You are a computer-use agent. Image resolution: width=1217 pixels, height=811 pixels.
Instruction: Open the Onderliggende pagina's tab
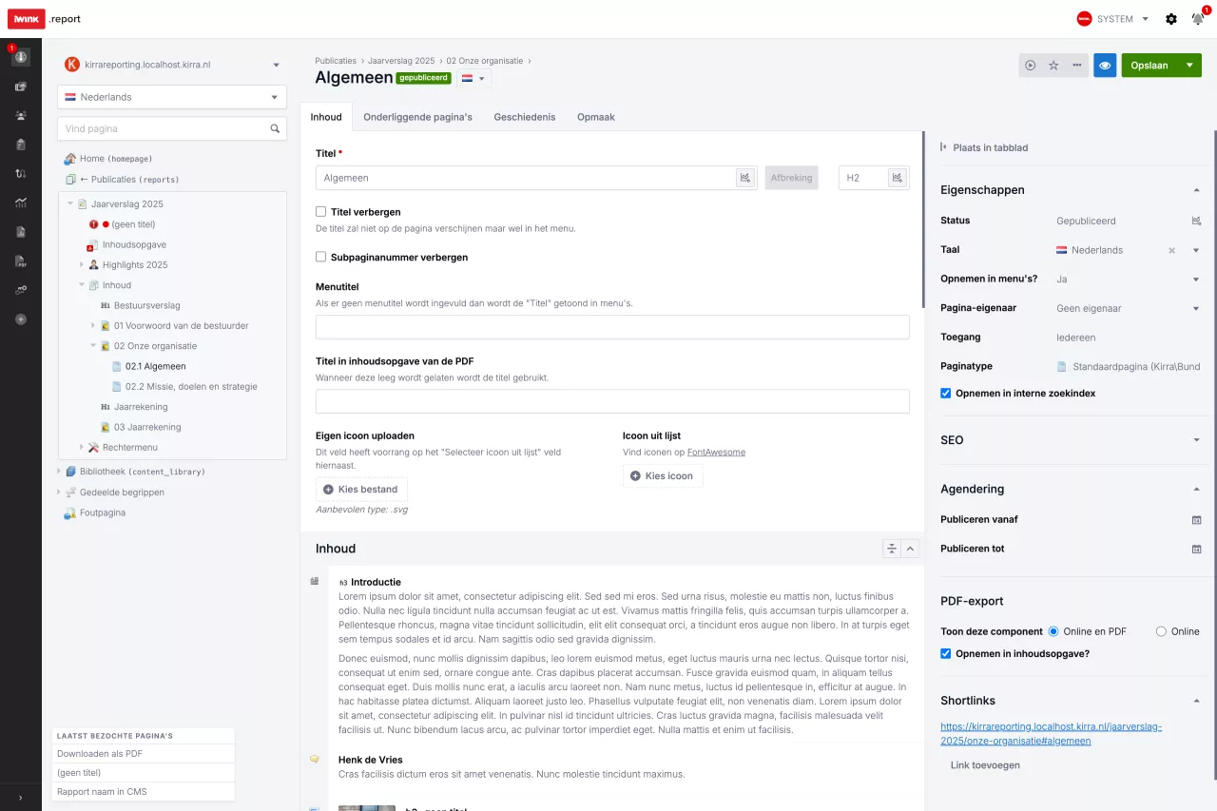click(417, 117)
